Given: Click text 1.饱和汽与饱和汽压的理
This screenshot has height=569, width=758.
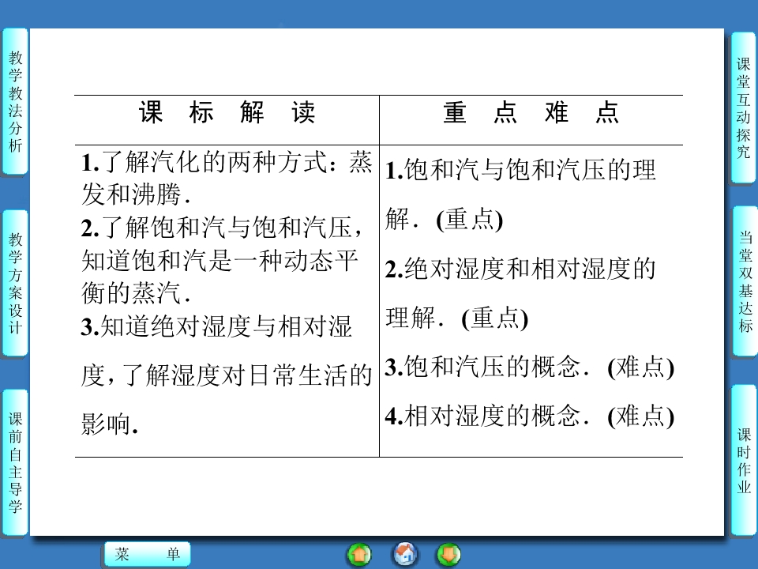Looking at the screenshot, I should pyautogui.click(x=521, y=170).
